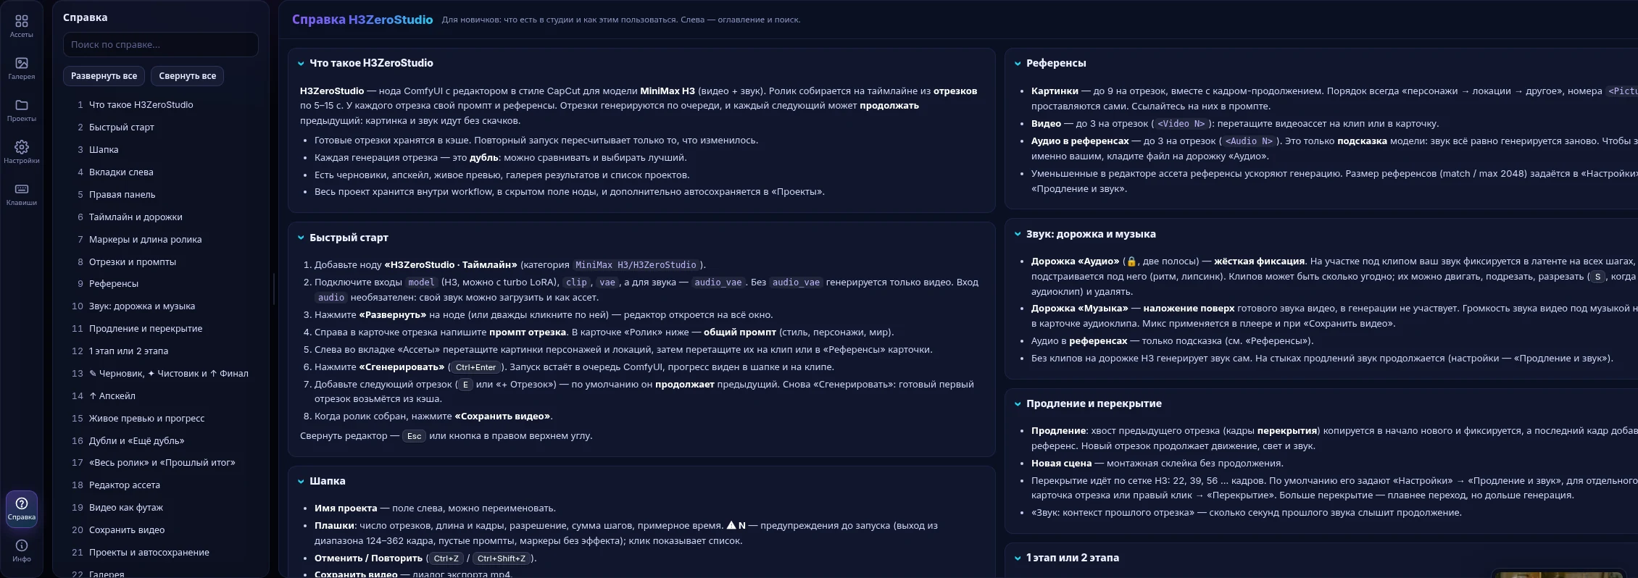Collapse the «Продление и перекрытие» section
Image resolution: width=1638 pixels, height=578 pixels.
[1018, 404]
